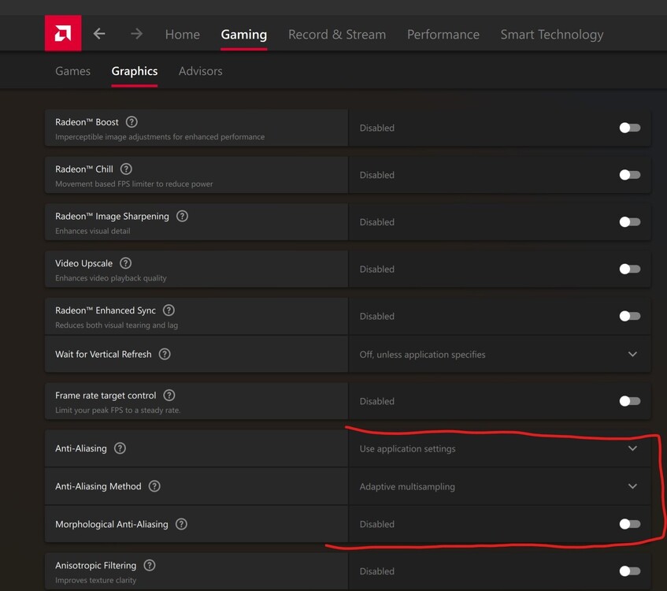Open the Games sub-tab
This screenshot has width=667, height=591.
(x=72, y=71)
